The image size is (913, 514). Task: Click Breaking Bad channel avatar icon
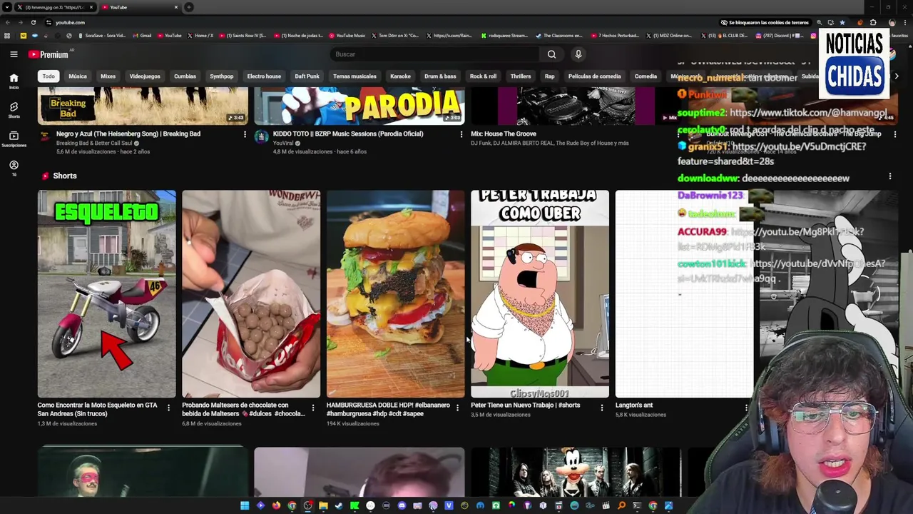pyautogui.click(x=44, y=137)
